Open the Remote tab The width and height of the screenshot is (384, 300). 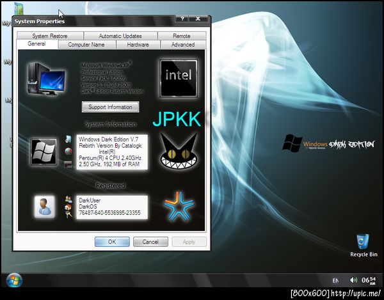(182, 36)
